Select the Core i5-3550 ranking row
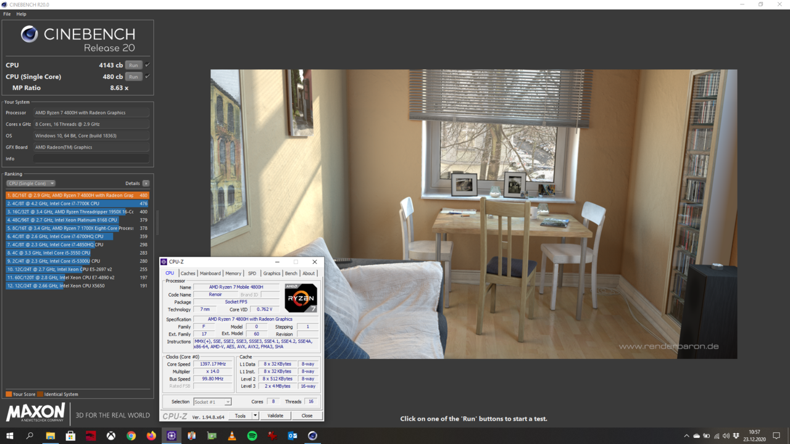Image resolution: width=790 pixels, height=444 pixels. pos(77,253)
